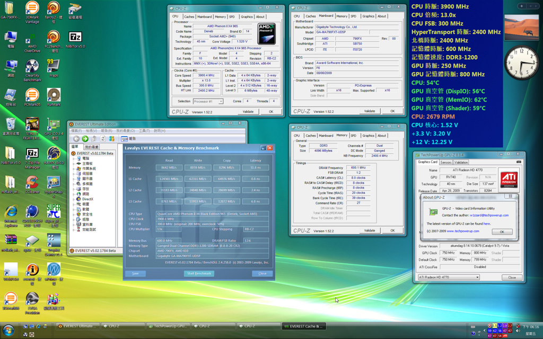Click the green Forward arrow in EVEREST

(x=85, y=138)
